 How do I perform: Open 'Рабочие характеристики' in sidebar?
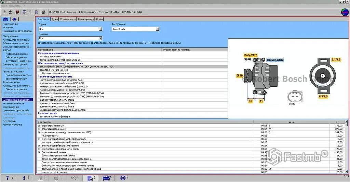pyautogui.click(x=16, y=43)
